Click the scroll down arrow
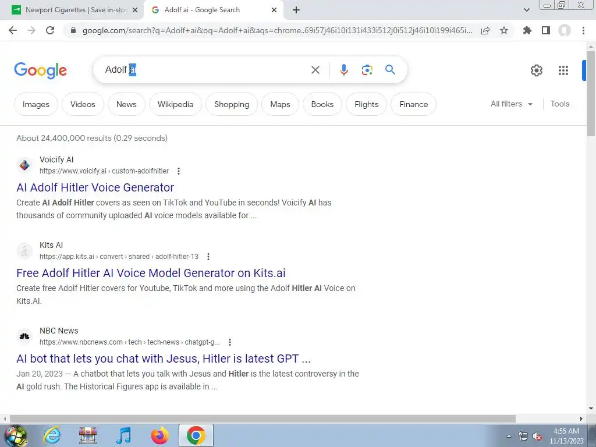Viewport: 596px width, 447px height. click(591, 409)
